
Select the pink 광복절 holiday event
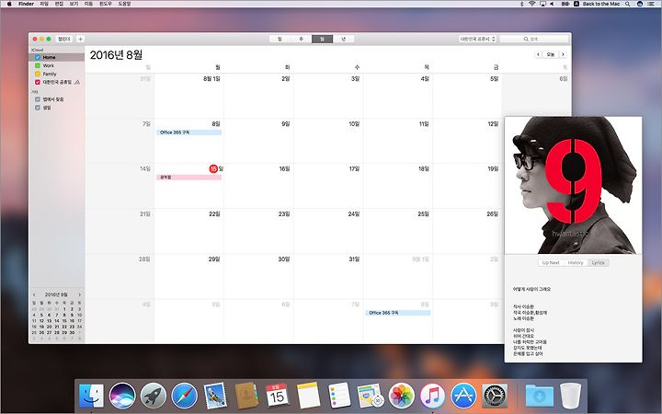[189, 177]
